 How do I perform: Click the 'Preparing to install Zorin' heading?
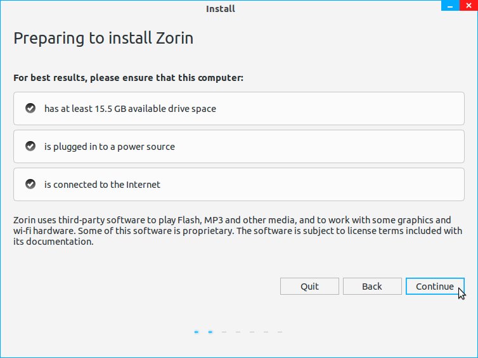[103, 39]
